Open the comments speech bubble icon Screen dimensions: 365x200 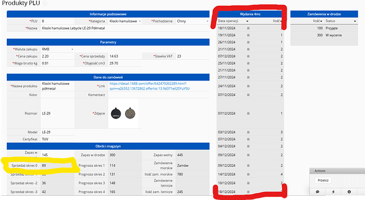coord(317,192)
